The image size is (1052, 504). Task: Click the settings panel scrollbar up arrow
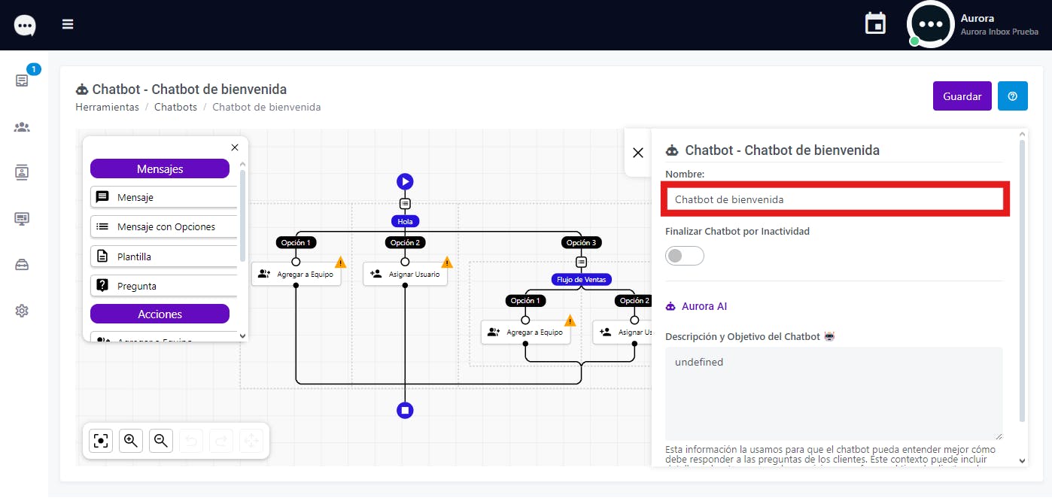pos(1022,134)
